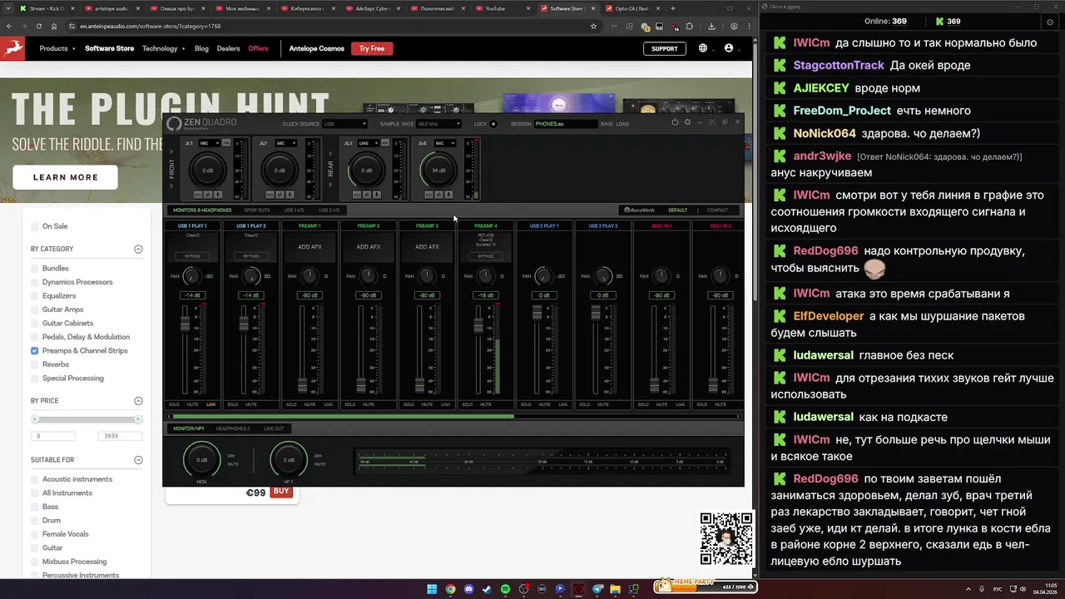
Task: Click the Antelope logo on website
Action: pos(12,48)
